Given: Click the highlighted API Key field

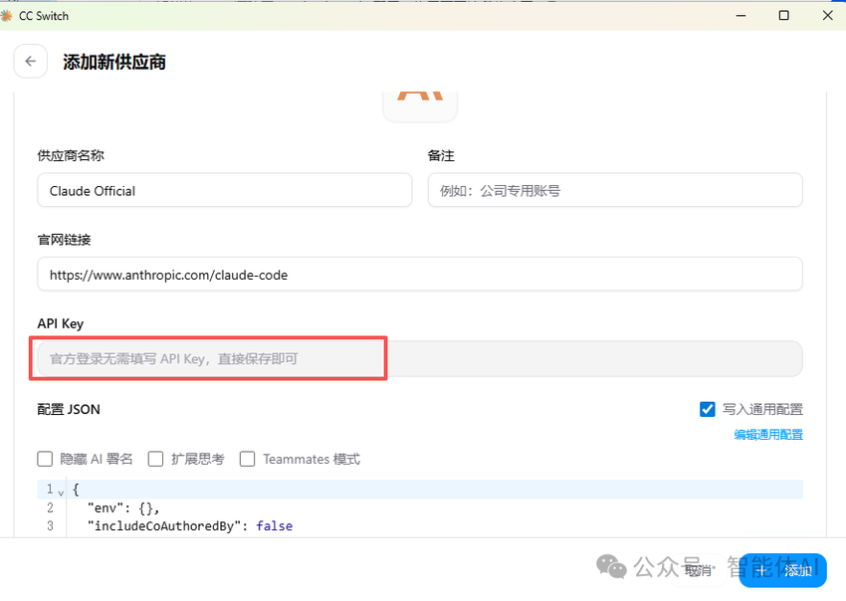Looking at the screenshot, I should click(208, 357).
